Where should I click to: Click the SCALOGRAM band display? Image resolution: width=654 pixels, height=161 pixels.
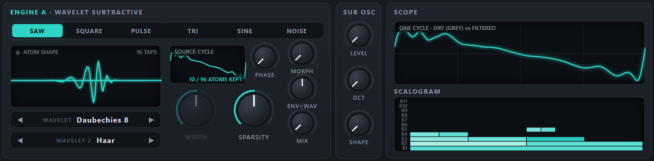(520, 124)
